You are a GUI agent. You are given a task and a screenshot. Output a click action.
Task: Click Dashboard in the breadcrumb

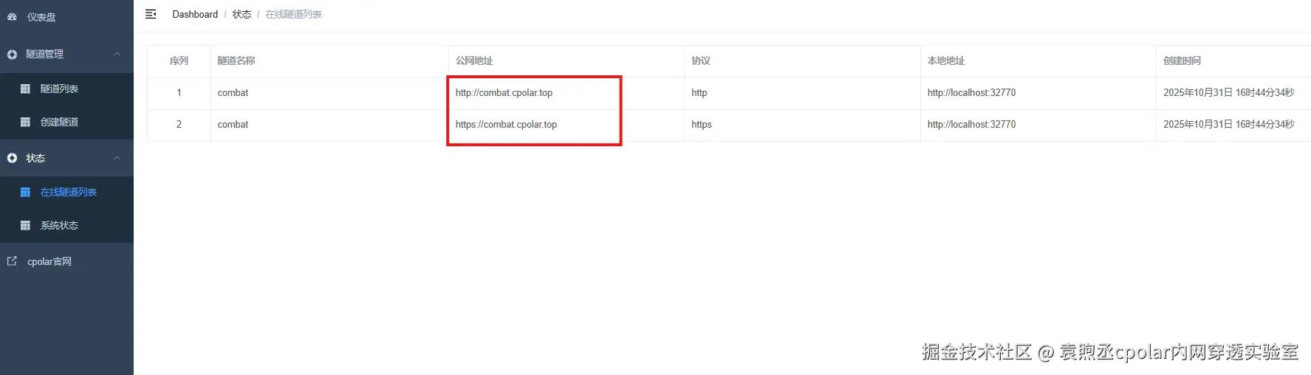point(195,14)
